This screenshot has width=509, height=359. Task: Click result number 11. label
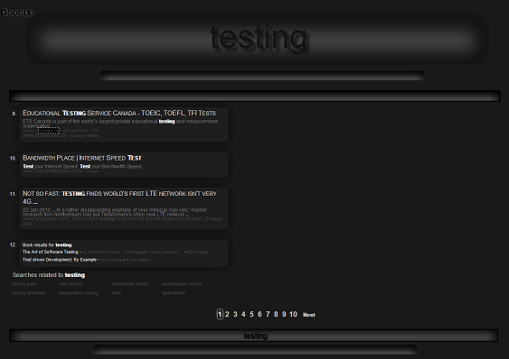click(13, 194)
